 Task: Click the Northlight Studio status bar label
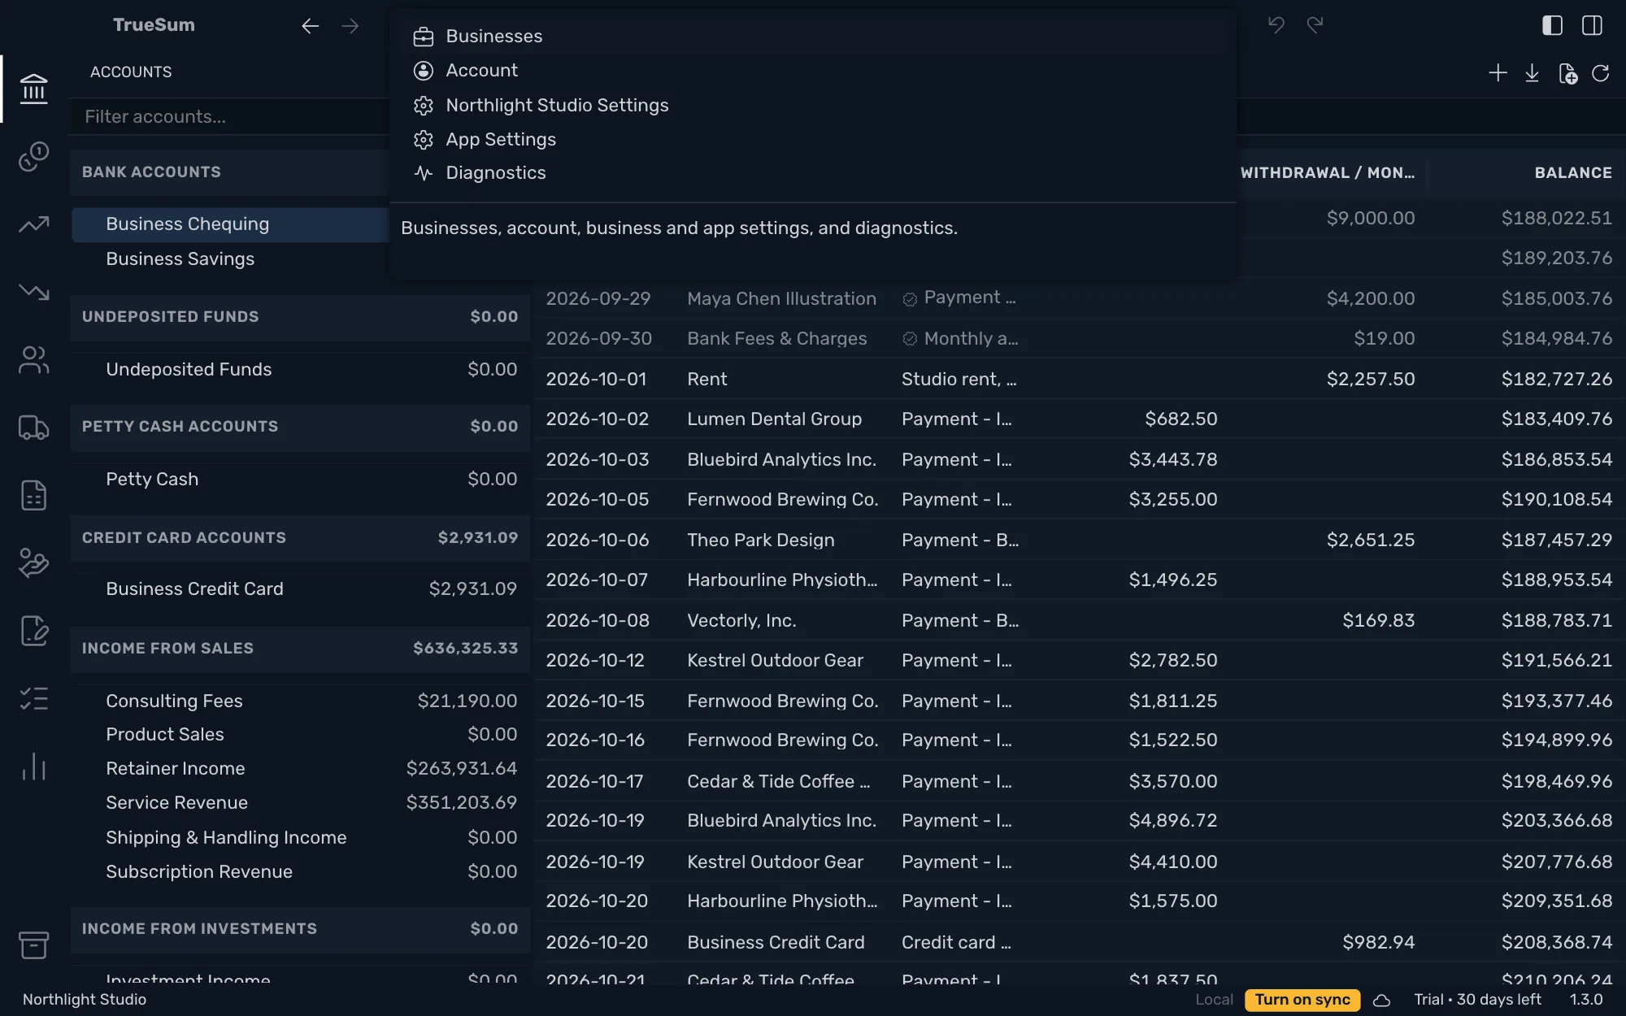[85, 1000]
